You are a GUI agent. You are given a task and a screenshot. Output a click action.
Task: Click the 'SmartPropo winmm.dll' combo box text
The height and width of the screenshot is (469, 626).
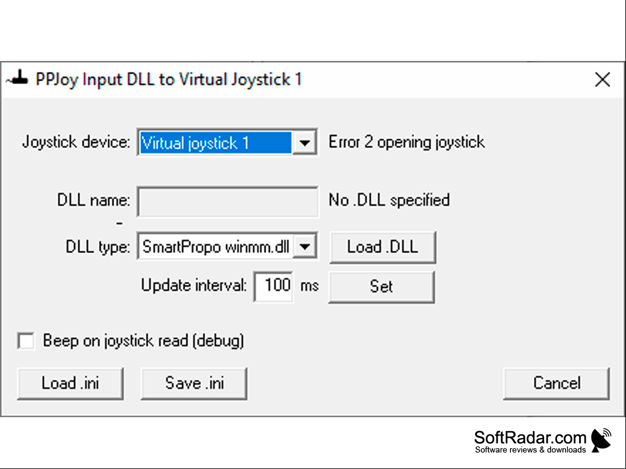click(x=216, y=247)
